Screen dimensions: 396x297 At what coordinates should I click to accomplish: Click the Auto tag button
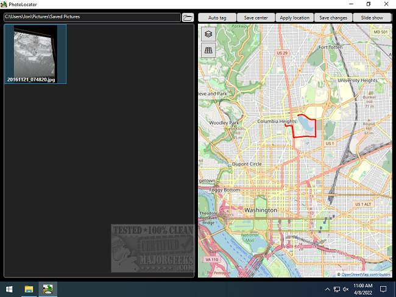[217, 18]
